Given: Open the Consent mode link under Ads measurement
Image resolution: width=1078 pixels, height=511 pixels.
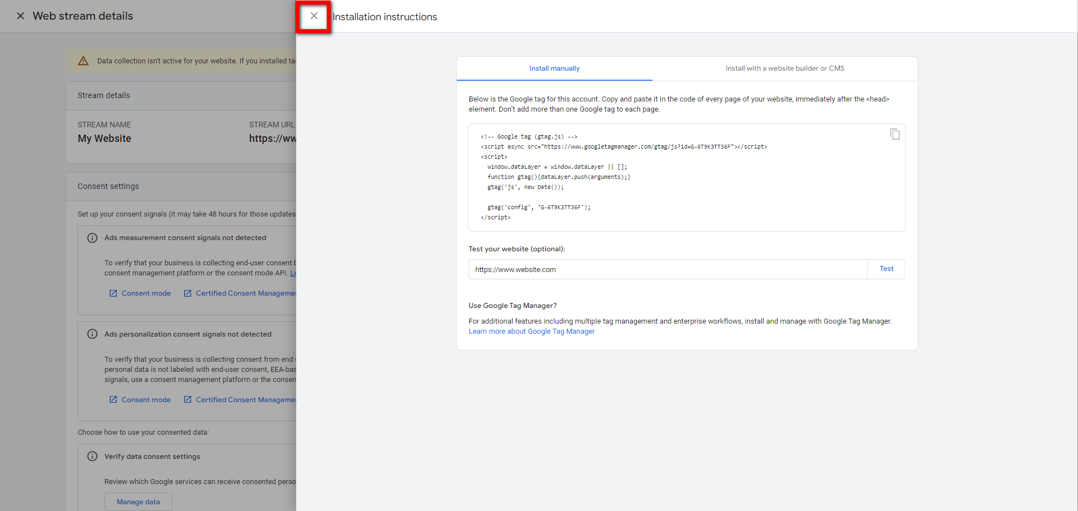Looking at the screenshot, I should tap(146, 293).
